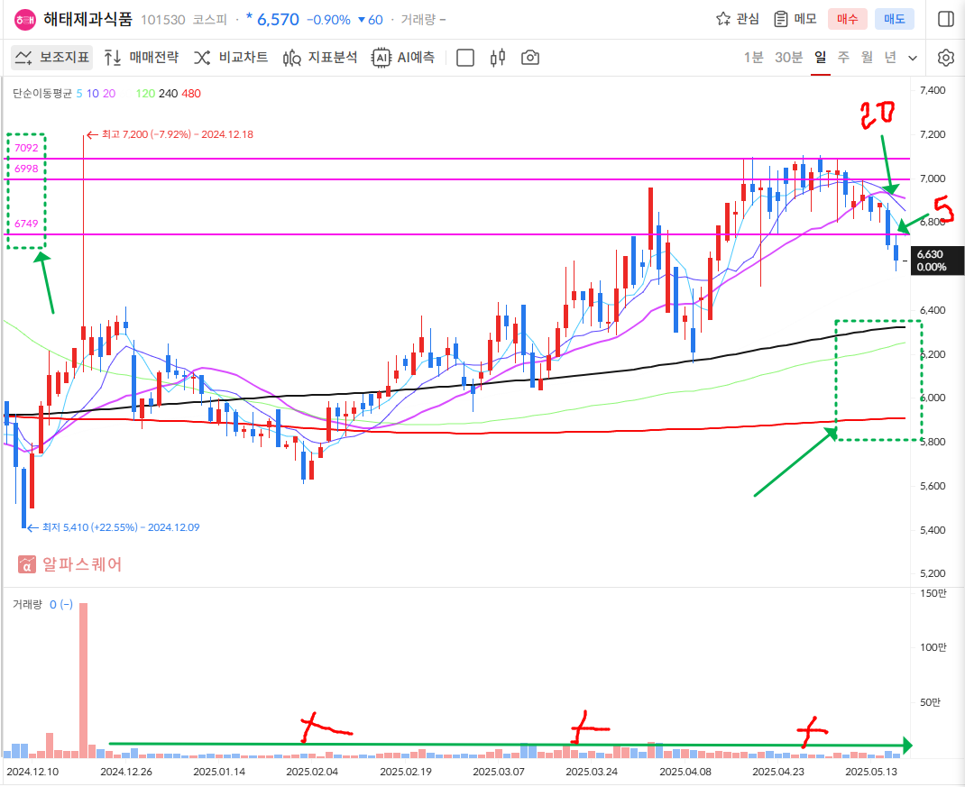Click the 6749 horizontal line label

26,224
